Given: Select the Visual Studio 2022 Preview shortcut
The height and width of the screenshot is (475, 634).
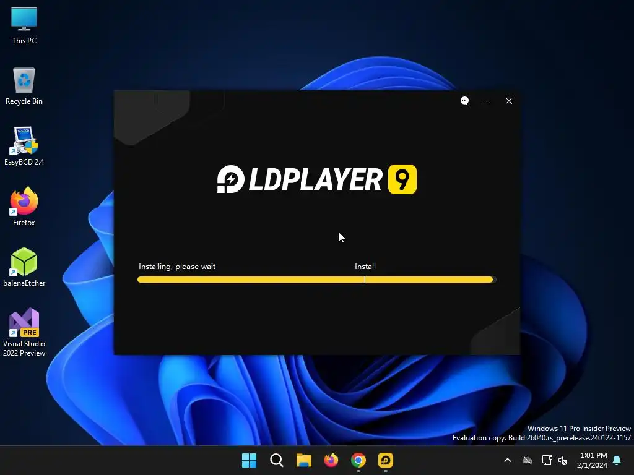Looking at the screenshot, I should (x=24, y=332).
